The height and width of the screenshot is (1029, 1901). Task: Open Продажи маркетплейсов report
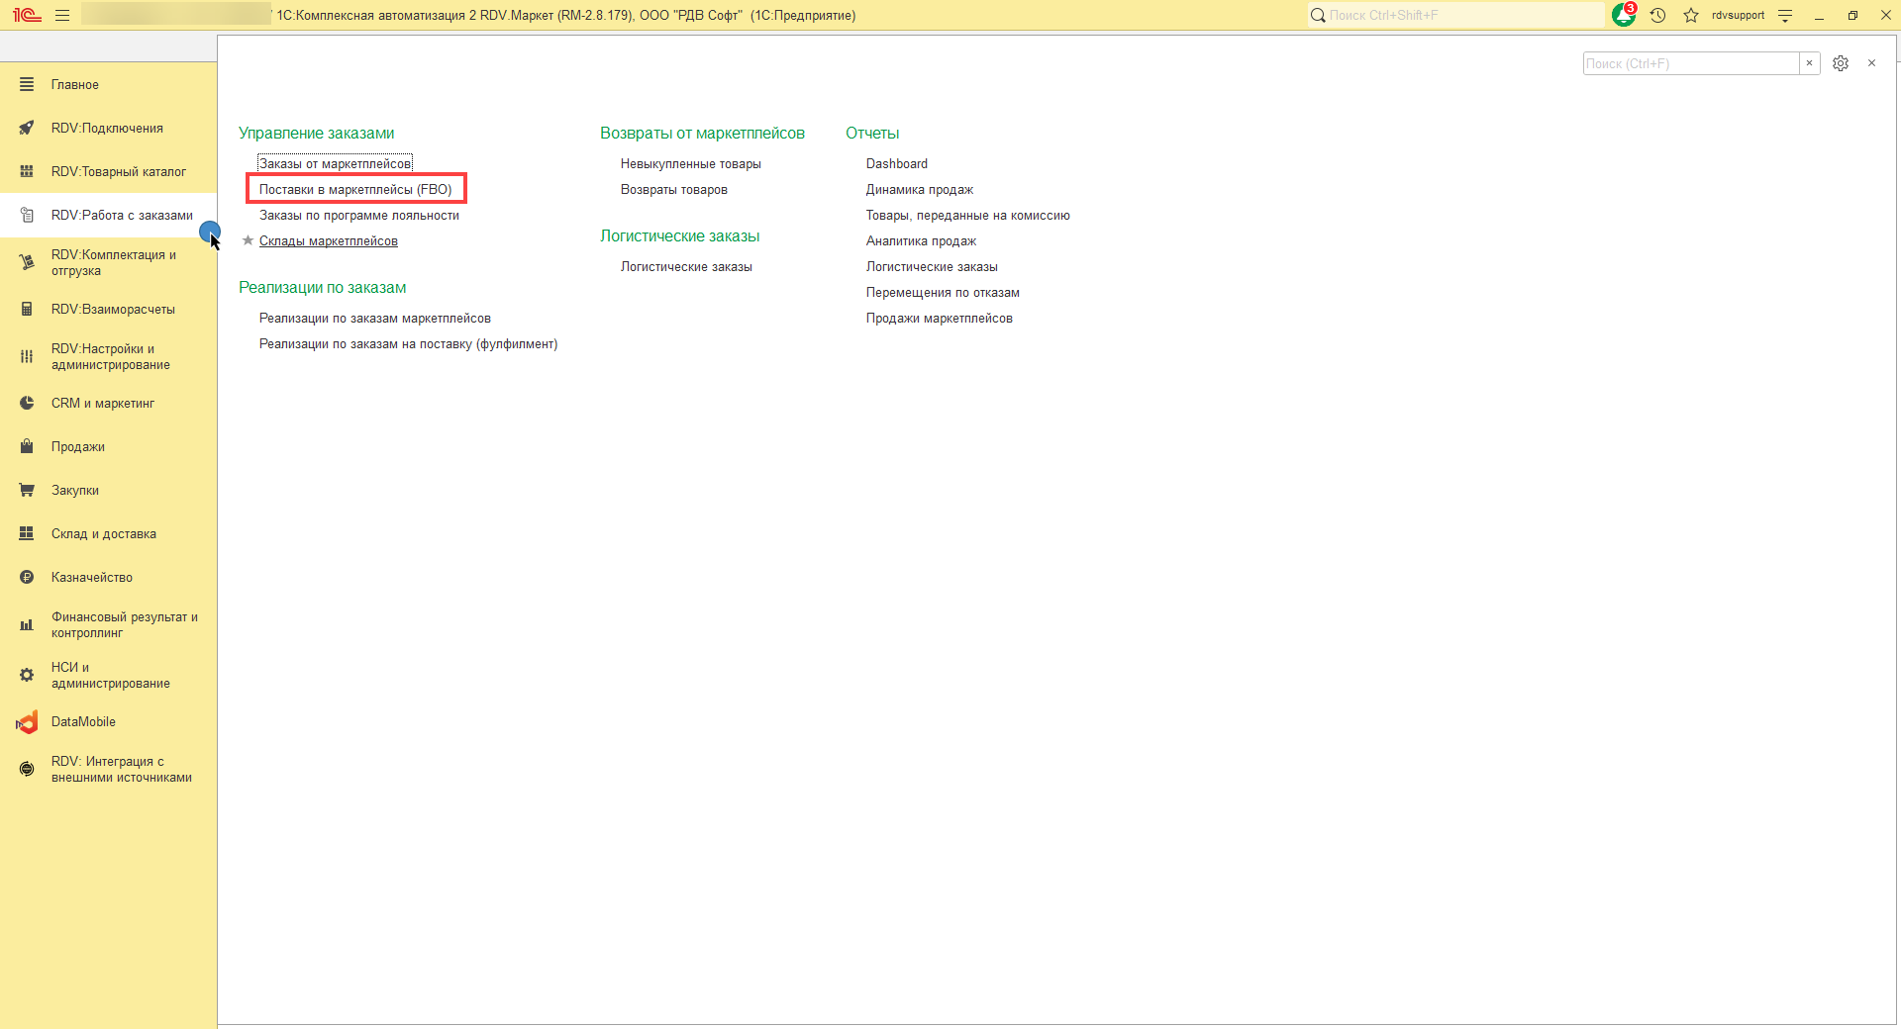(x=940, y=319)
